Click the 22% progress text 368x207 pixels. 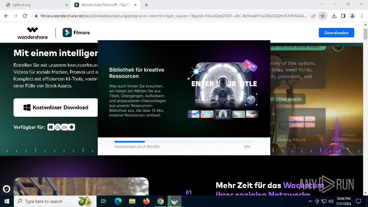[x=247, y=147]
